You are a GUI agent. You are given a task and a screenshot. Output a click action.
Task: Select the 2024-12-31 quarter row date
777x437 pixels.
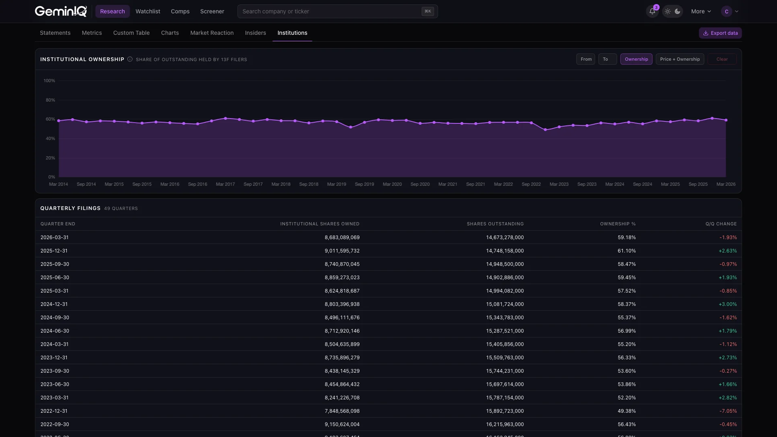54,304
